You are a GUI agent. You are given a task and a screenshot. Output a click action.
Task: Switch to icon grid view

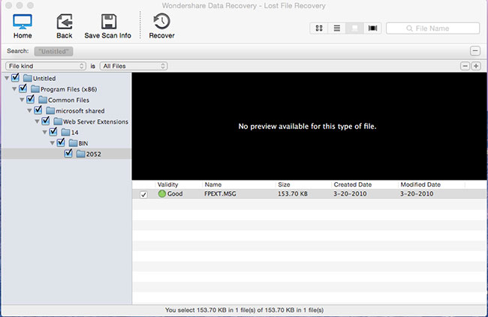(319, 28)
